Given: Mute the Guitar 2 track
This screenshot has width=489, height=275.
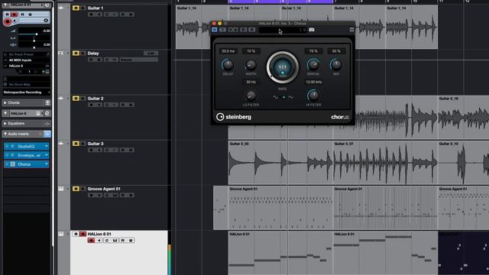Looking at the screenshot, I should [76, 99].
